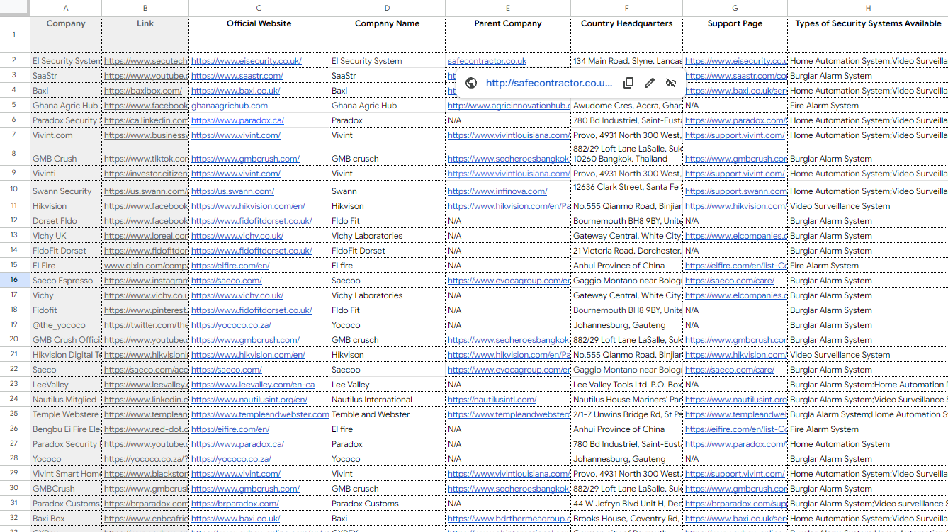
Task: Click the 'Country Headquarters' header cell
Action: tap(626, 34)
